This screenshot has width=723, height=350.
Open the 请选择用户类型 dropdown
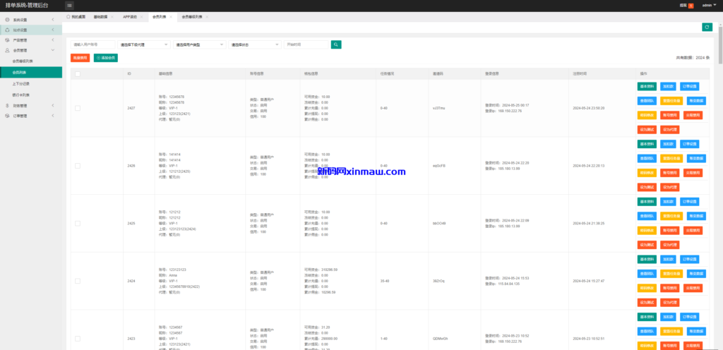click(200, 44)
